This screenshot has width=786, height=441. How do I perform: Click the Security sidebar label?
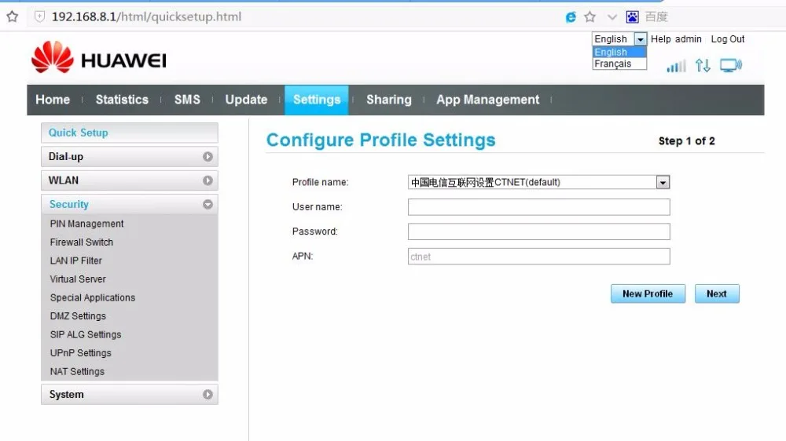[68, 204]
